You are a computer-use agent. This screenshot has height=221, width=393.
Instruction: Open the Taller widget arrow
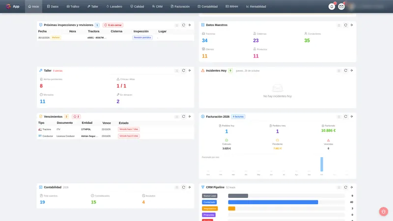point(190,71)
